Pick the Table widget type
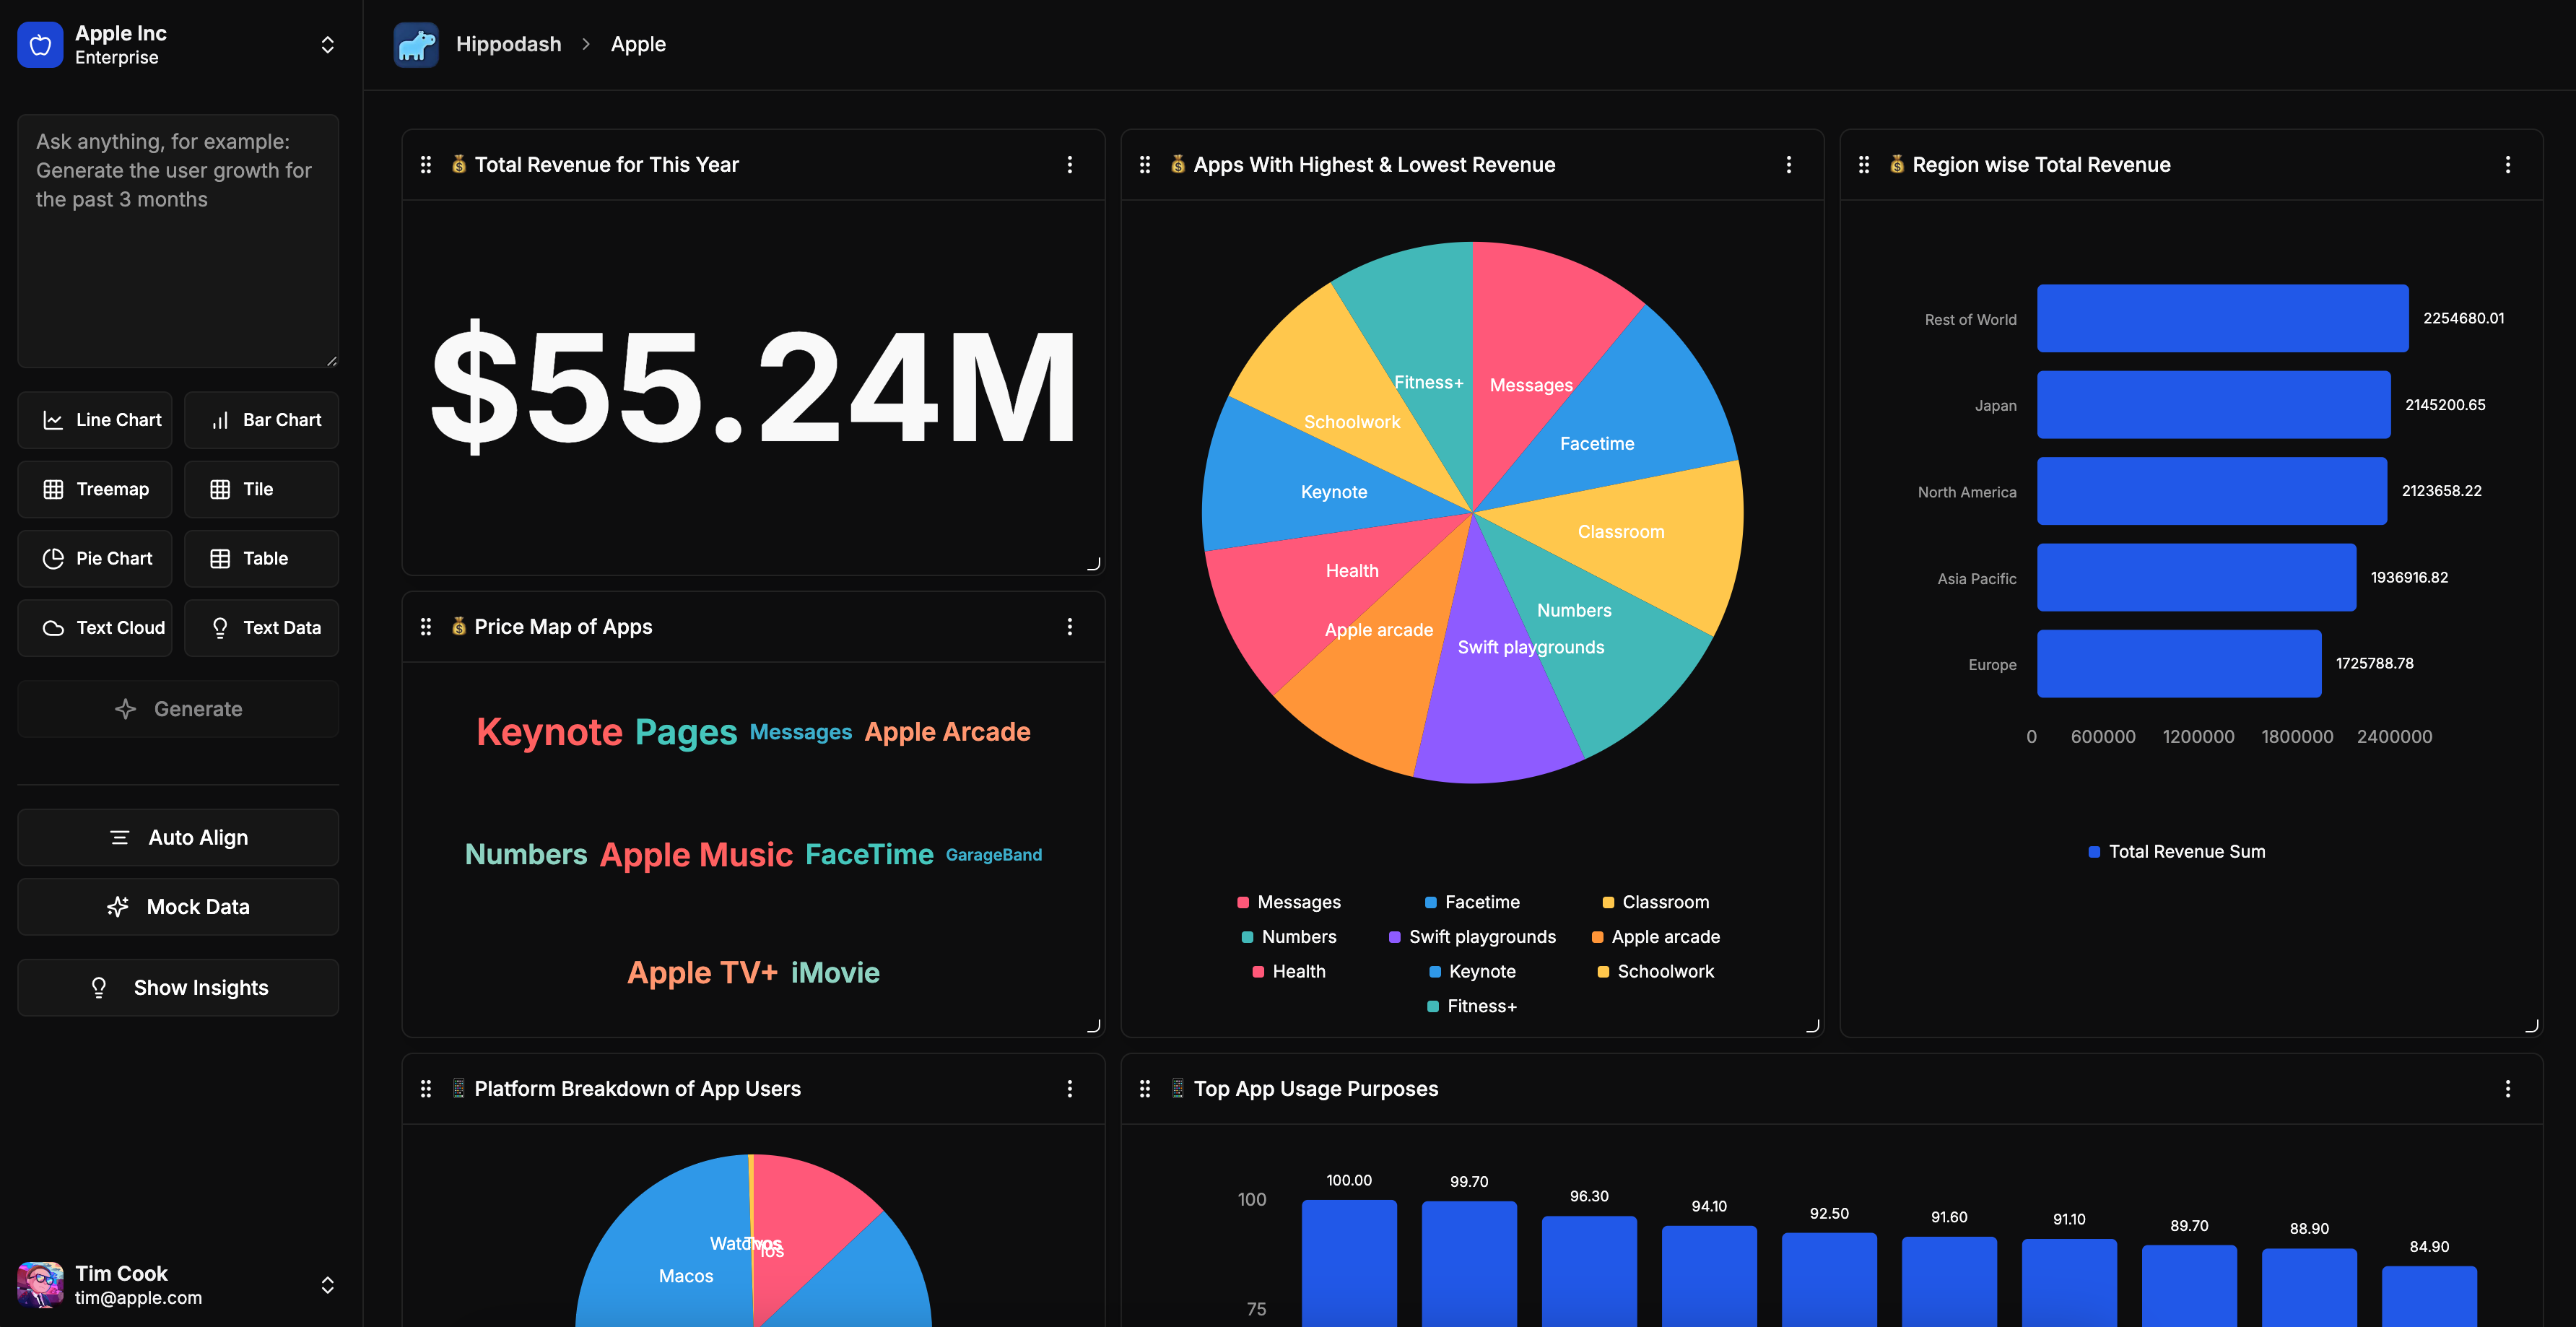 pyautogui.click(x=262, y=558)
